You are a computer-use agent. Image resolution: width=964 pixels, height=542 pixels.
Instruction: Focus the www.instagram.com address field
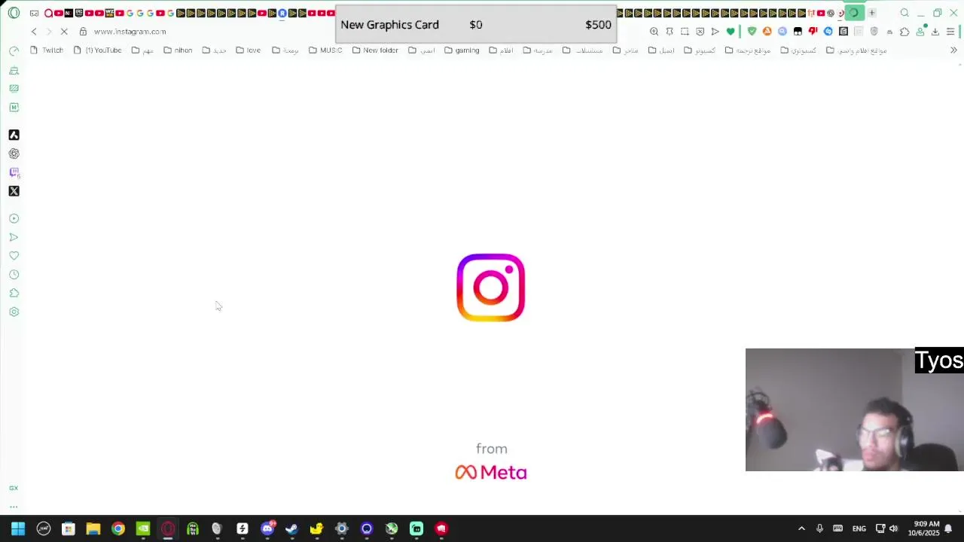tap(130, 32)
